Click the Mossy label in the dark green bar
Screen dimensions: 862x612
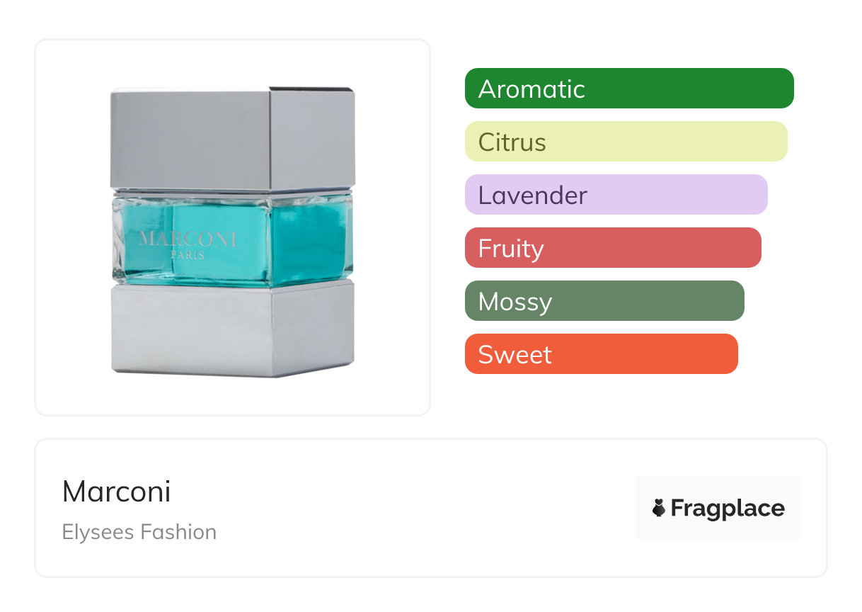click(x=515, y=302)
